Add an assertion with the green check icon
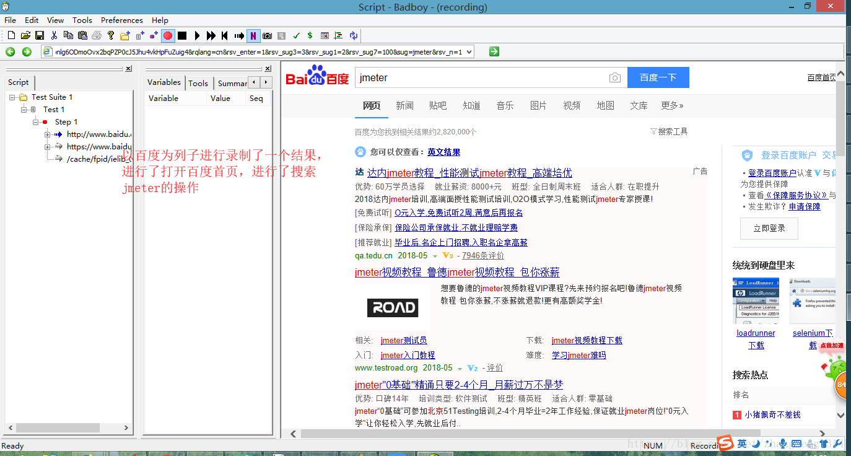The height and width of the screenshot is (456, 851). point(296,35)
